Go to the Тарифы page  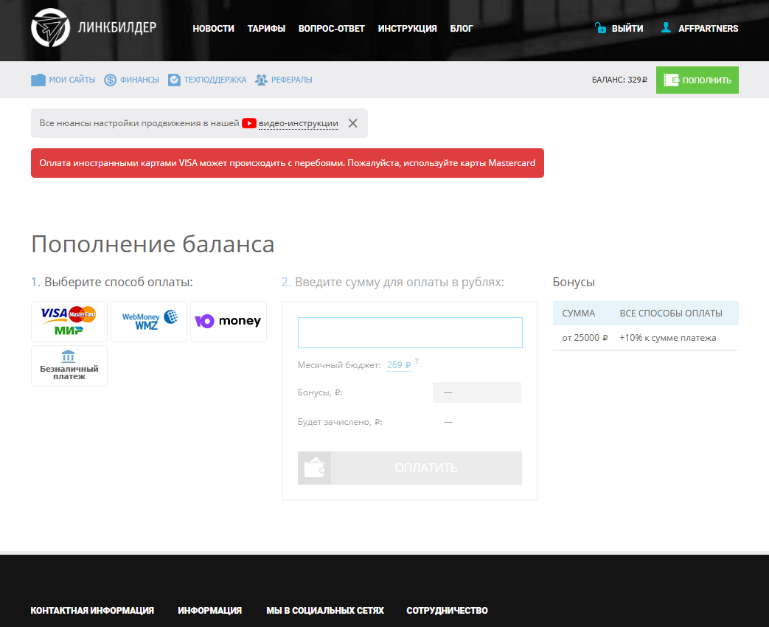(266, 29)
